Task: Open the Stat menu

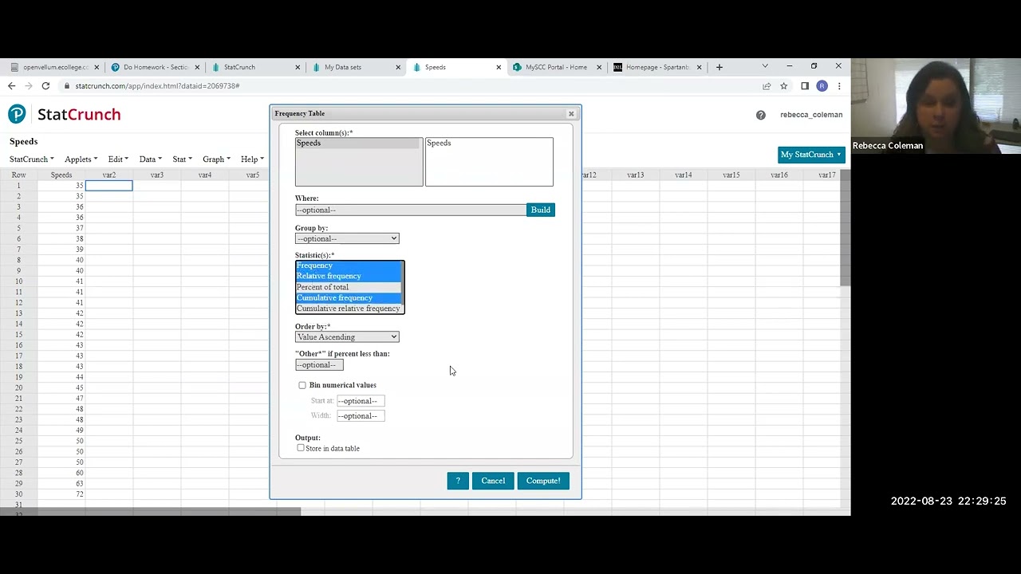Action: click(182, 159)
